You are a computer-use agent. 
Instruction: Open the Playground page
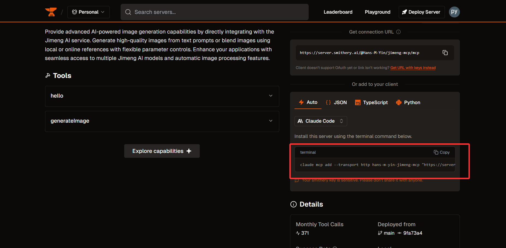click(x=377, y=12)
